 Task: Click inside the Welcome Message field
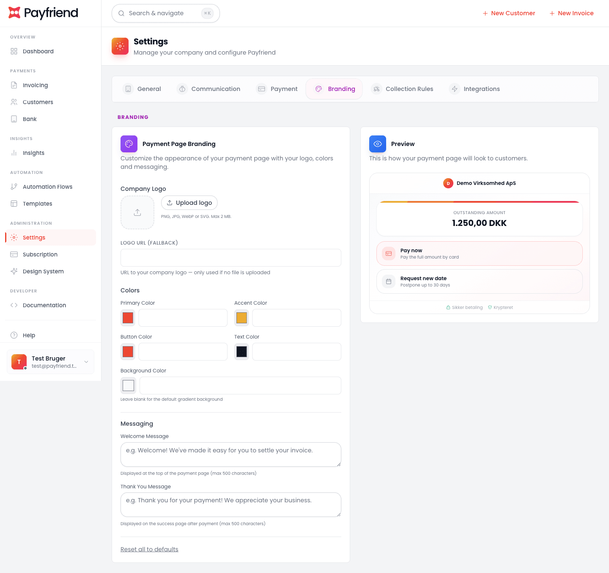tap(230, 455)
